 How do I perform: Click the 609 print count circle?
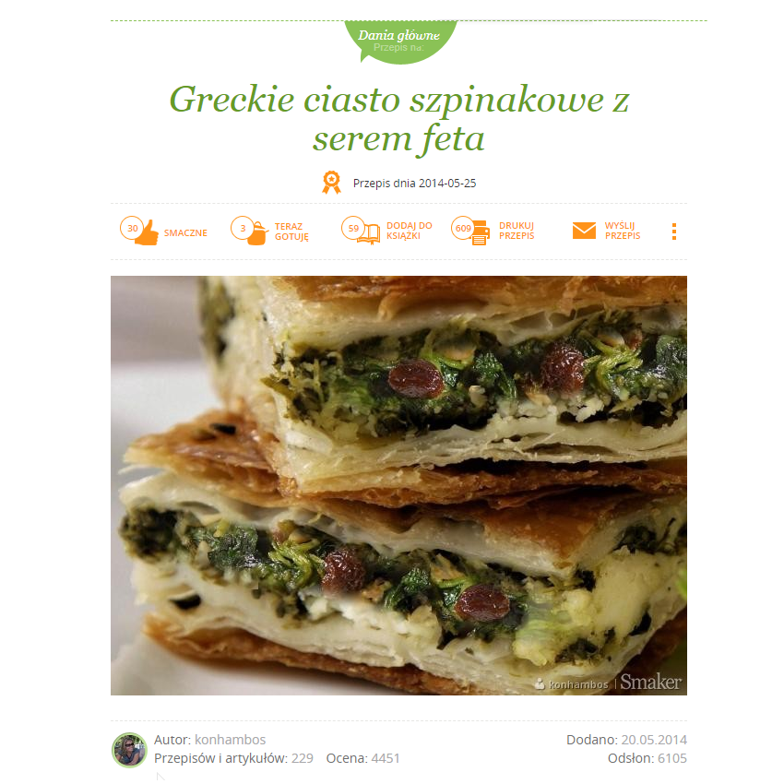tap(463, 228)
